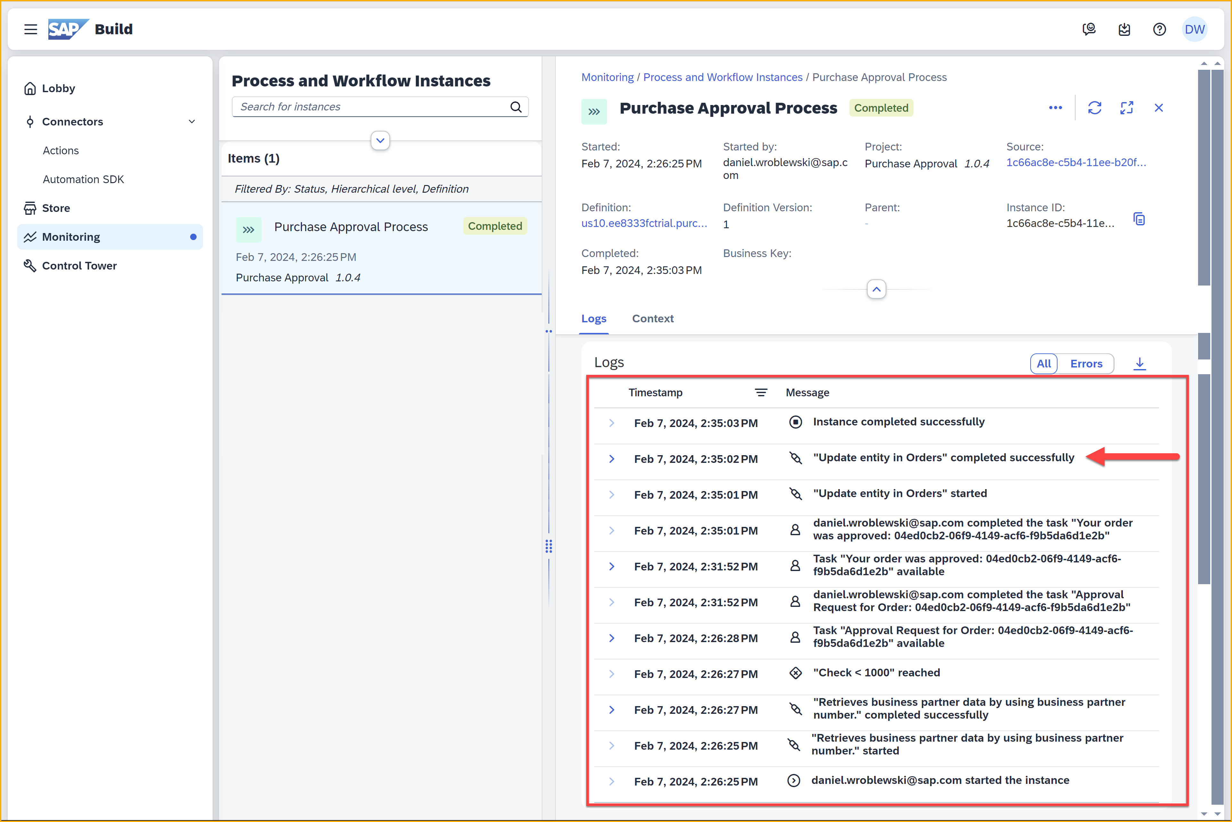The height and width of the screenshot is (822, 1232).
Task: Copy the Instance ID
Action: click(1139, 219)
